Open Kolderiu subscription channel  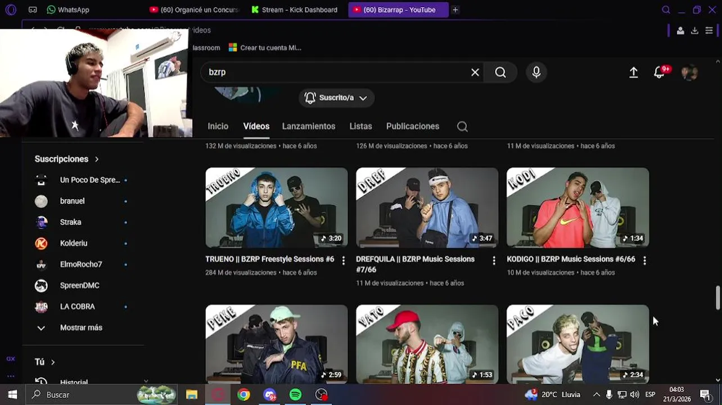(x=80, y=243)
